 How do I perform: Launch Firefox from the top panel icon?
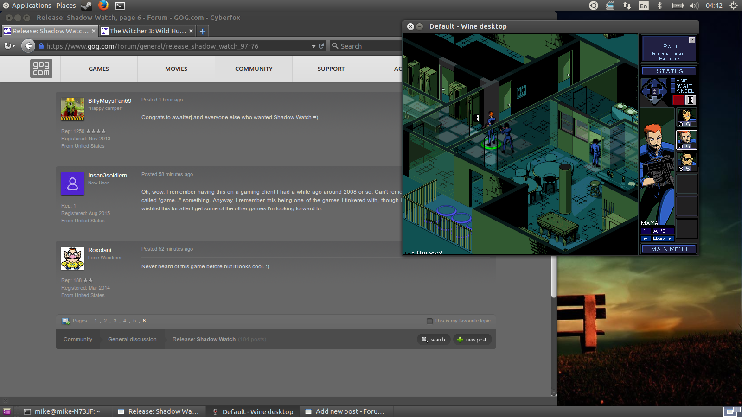point(103,6)
